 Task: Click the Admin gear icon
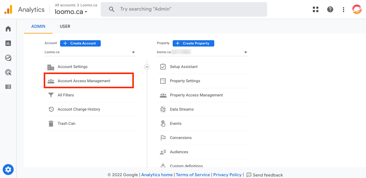[8, 170]
